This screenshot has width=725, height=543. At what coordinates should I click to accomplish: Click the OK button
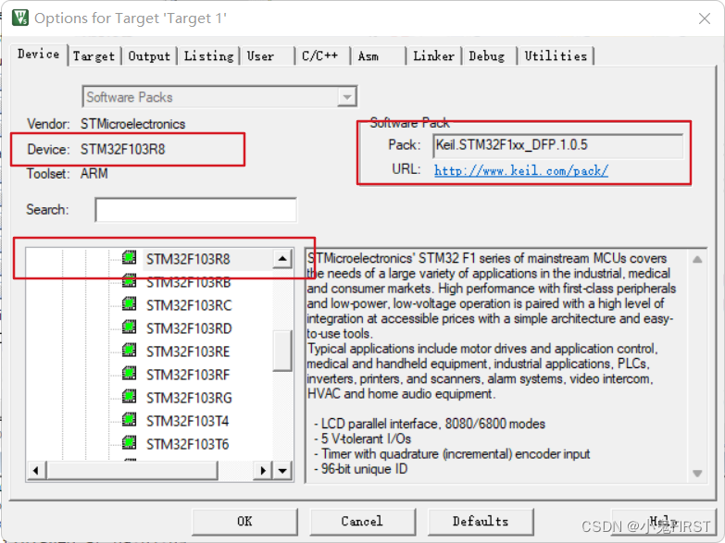[244, 522]
